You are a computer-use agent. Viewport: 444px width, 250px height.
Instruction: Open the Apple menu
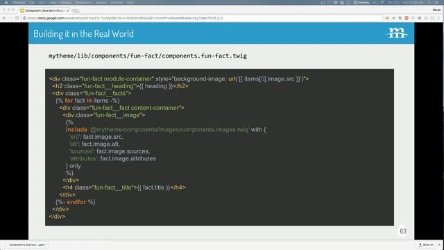click(x=6, y=2)
